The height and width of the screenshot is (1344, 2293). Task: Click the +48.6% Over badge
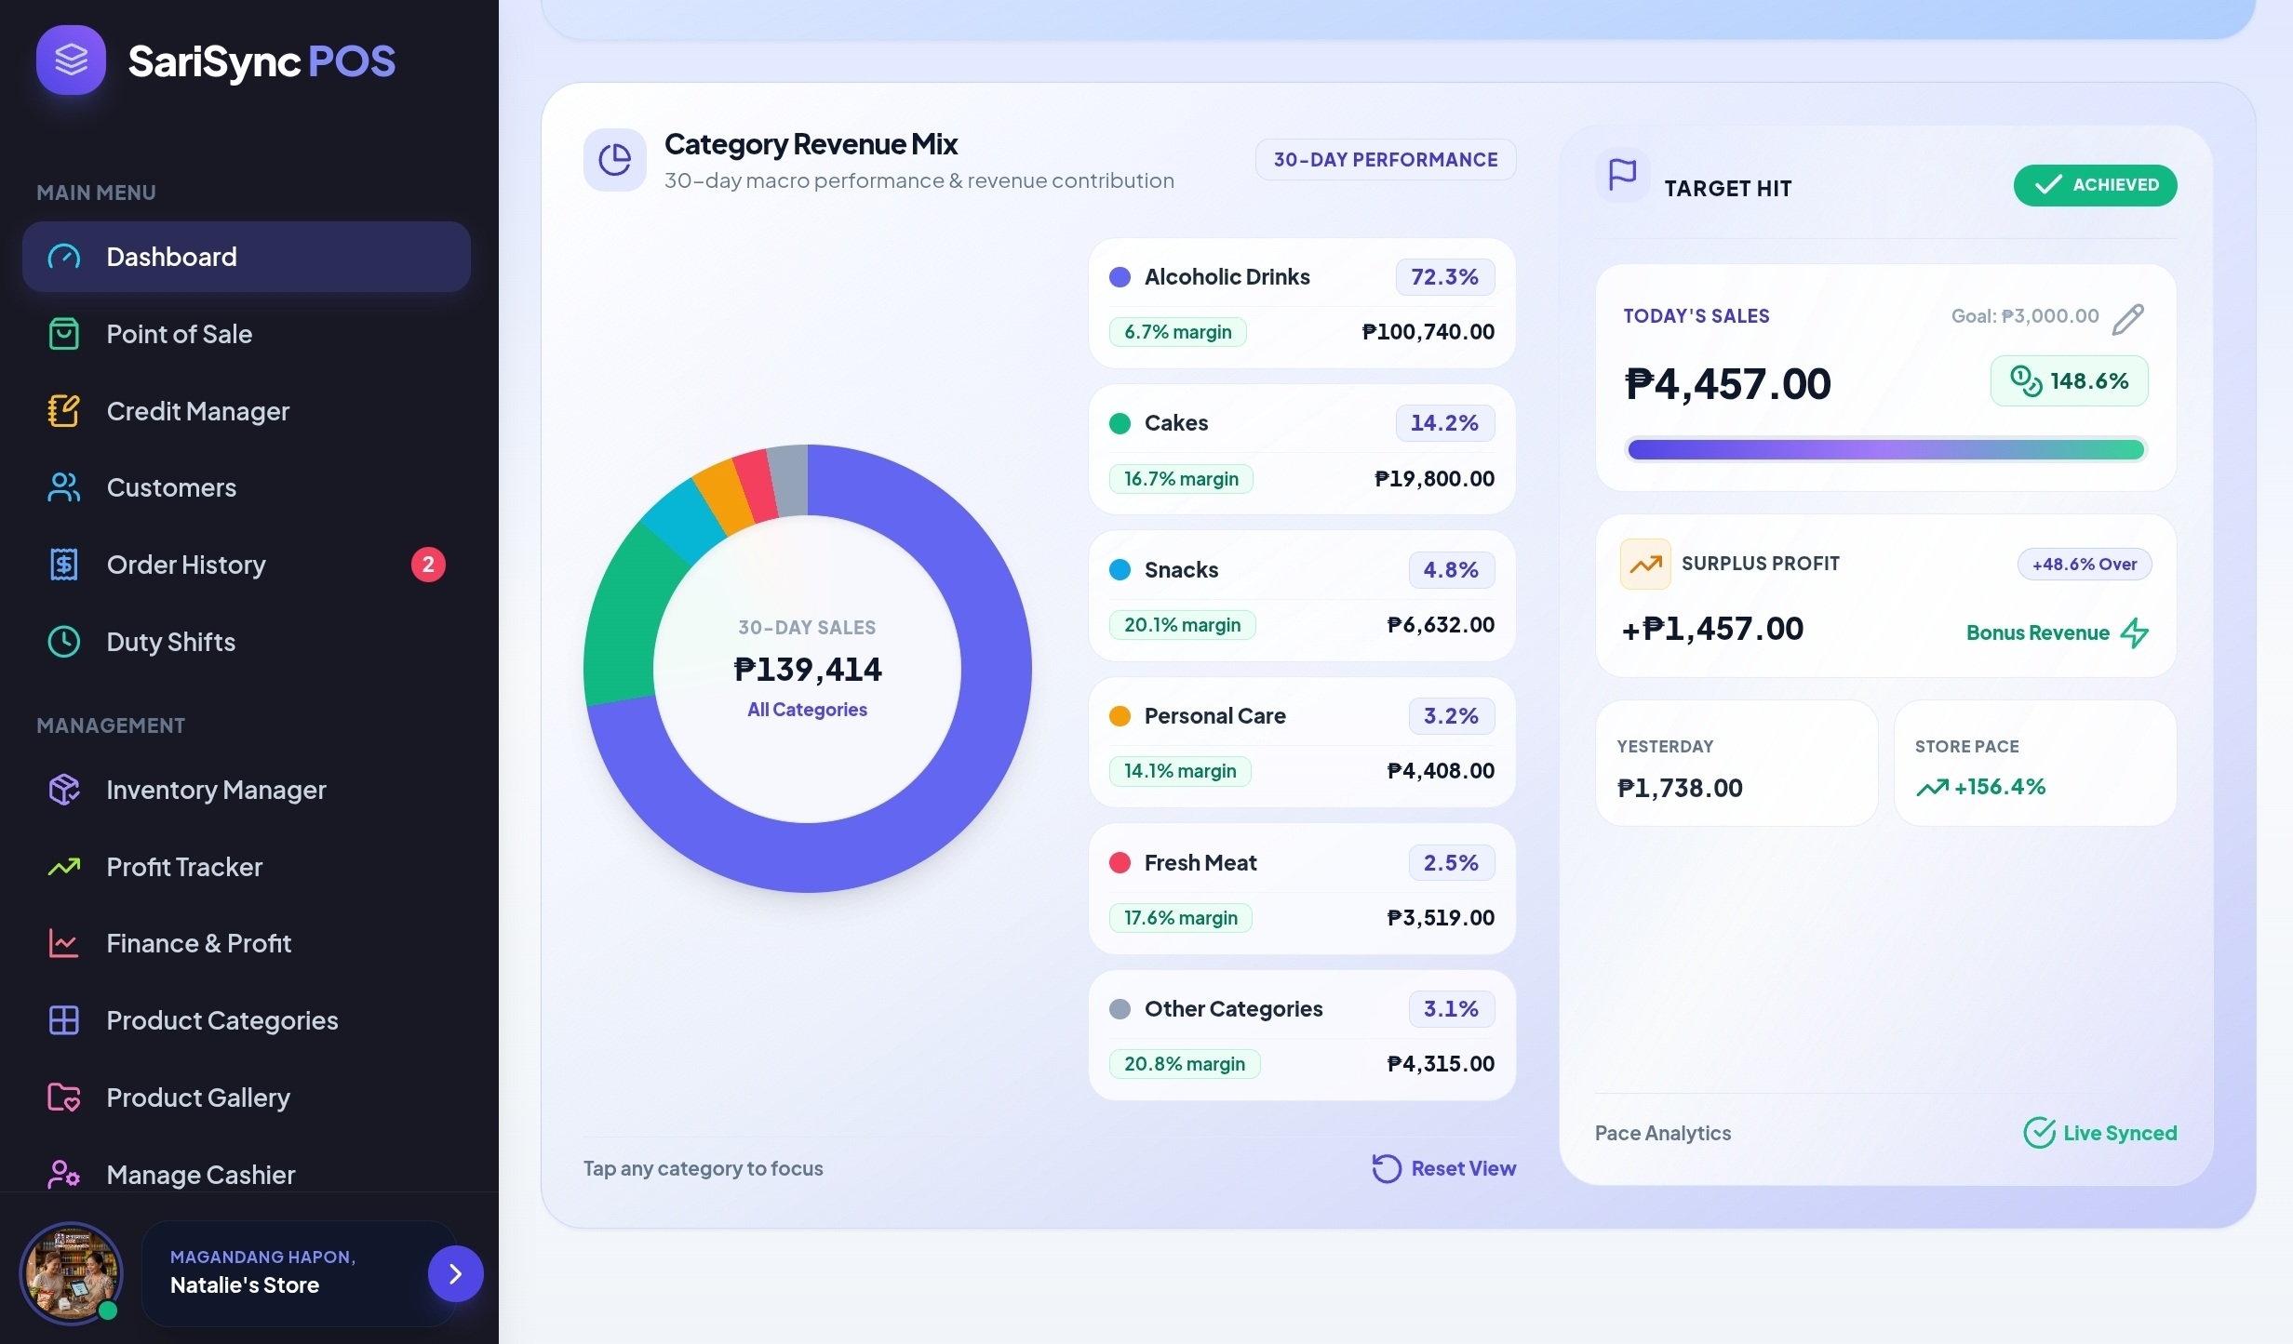point(2085,564)
